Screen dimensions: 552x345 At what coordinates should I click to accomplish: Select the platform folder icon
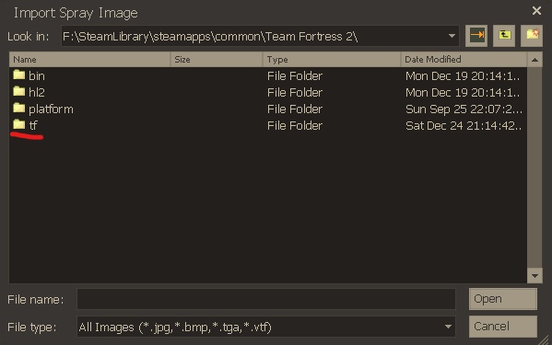tap(19, 109)
